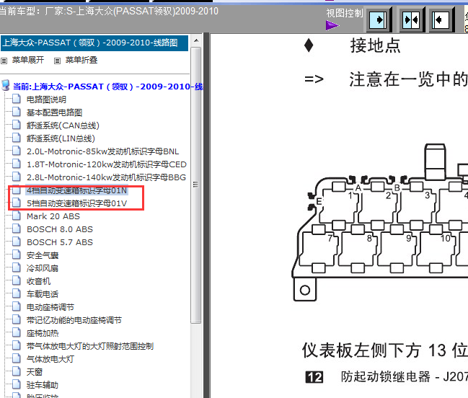Open 冷却风扇 diagram
This screenshot has width=468, height=398.
click(x=43, y=268)
